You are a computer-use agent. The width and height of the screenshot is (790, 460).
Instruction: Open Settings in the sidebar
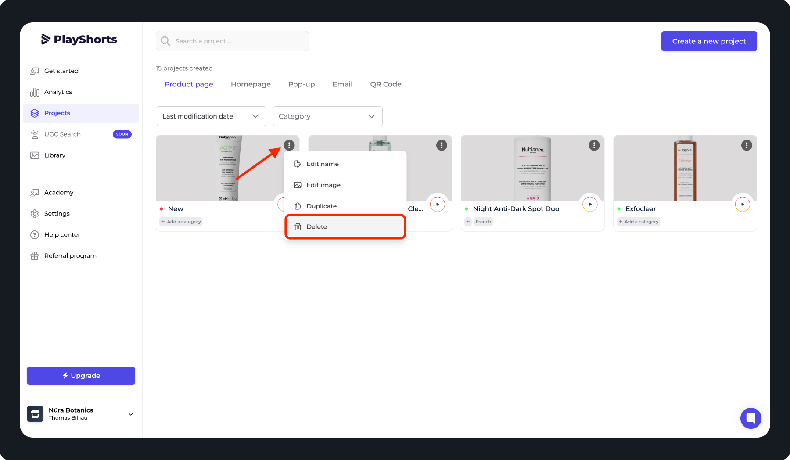pyautogui.click(x=81, y=214)
